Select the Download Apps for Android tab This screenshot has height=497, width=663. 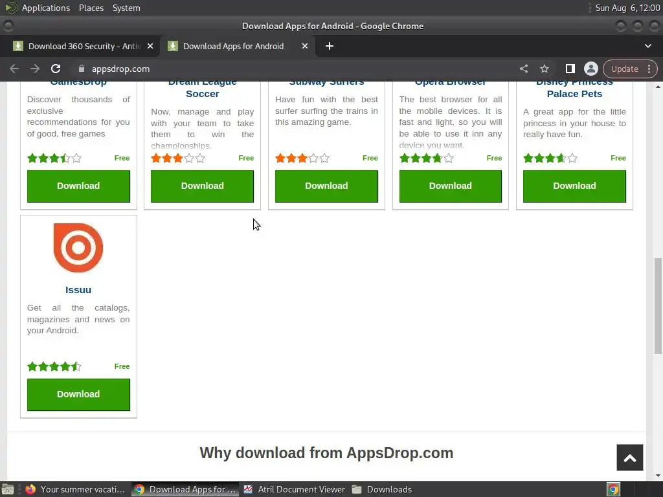[237, 46]
